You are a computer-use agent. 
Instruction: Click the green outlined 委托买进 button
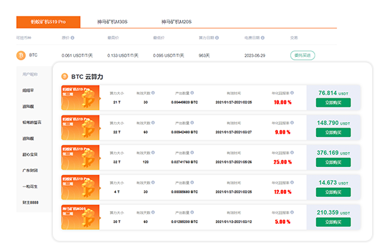point(302,56)
